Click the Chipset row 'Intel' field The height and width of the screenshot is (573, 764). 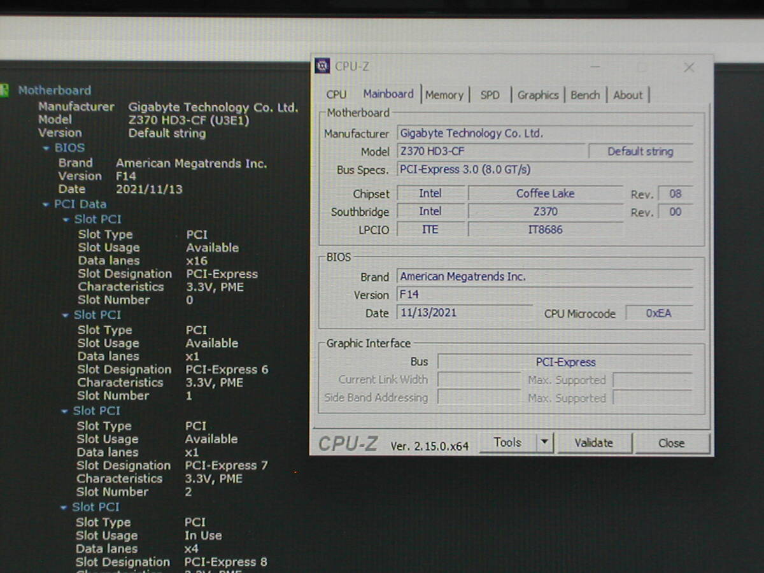[430, 194]
